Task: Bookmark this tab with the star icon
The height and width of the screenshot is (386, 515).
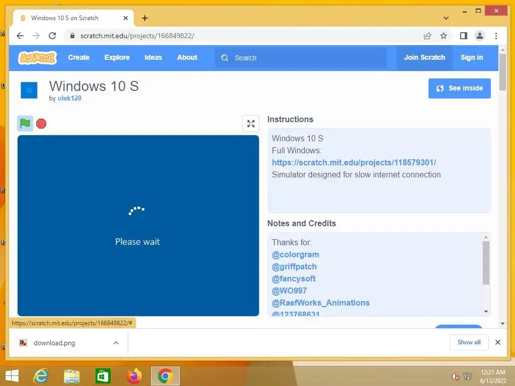Action: click(x=444, y=36)
